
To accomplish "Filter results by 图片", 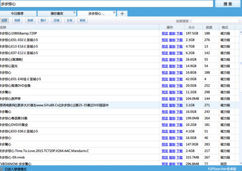I will coord(43,21).
